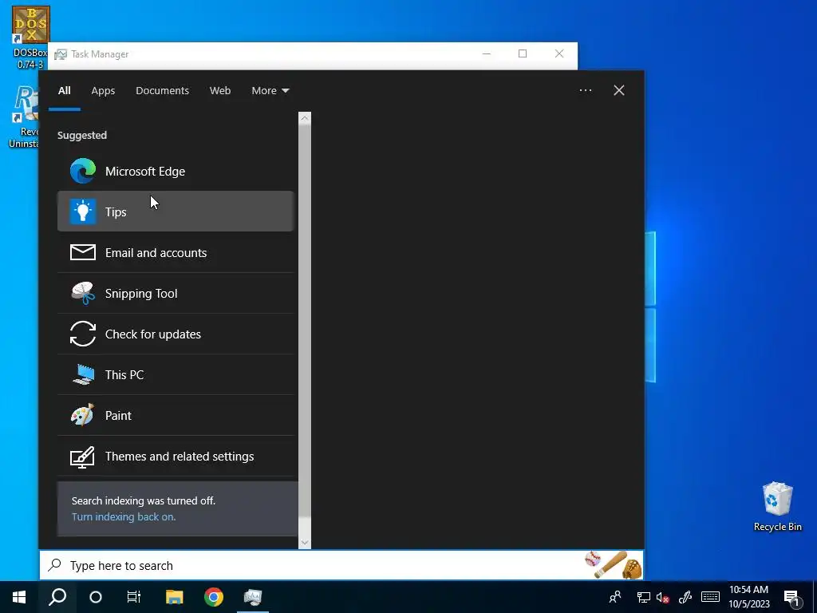
Task: Click Turn indexing back on link
Action: [x=124, y=516]
